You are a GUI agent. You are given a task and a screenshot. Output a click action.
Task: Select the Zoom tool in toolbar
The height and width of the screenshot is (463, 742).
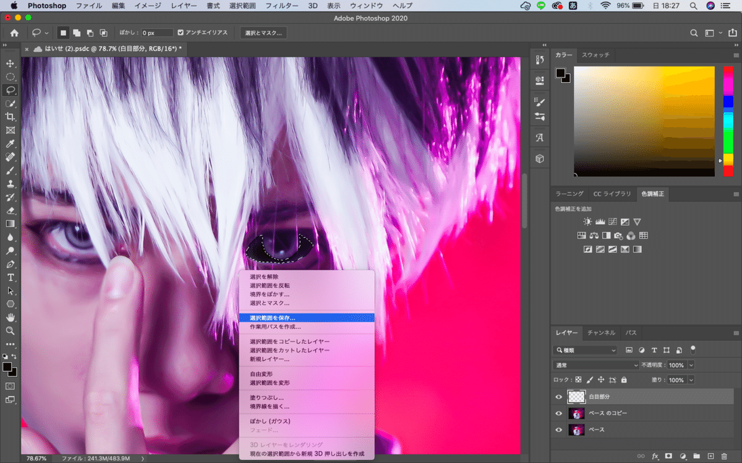click(x=11, y=331)
